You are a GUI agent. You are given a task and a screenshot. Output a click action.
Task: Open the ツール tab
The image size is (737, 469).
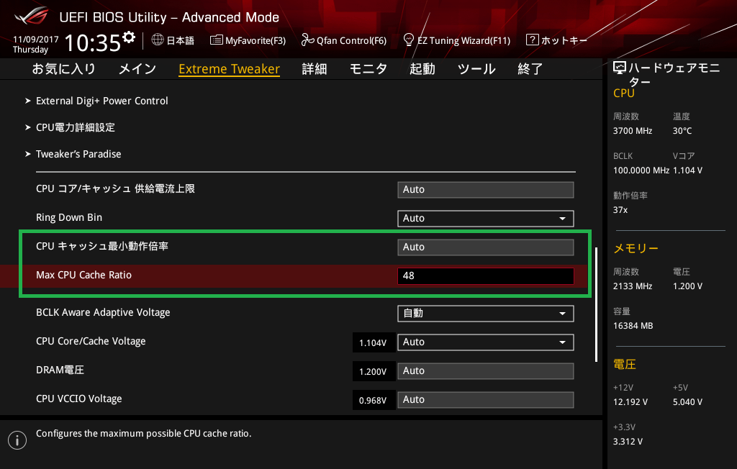pos(476,69)
